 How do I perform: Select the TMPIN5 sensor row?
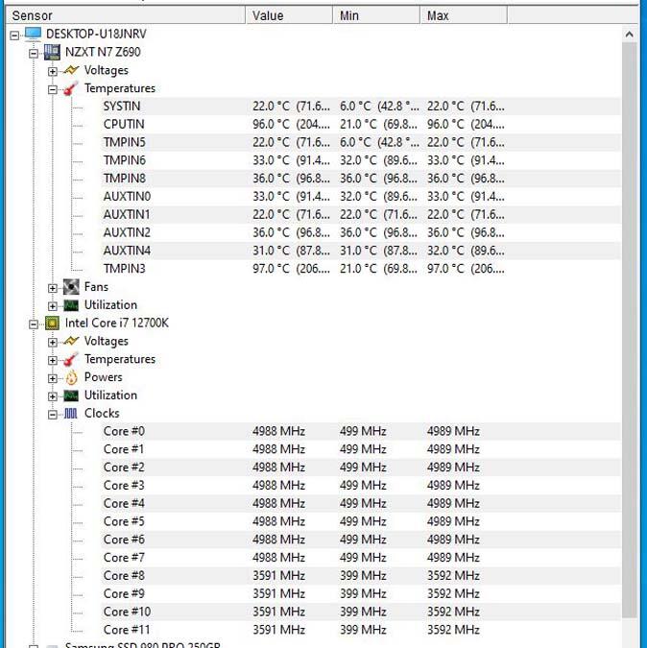tap(361, 143)
